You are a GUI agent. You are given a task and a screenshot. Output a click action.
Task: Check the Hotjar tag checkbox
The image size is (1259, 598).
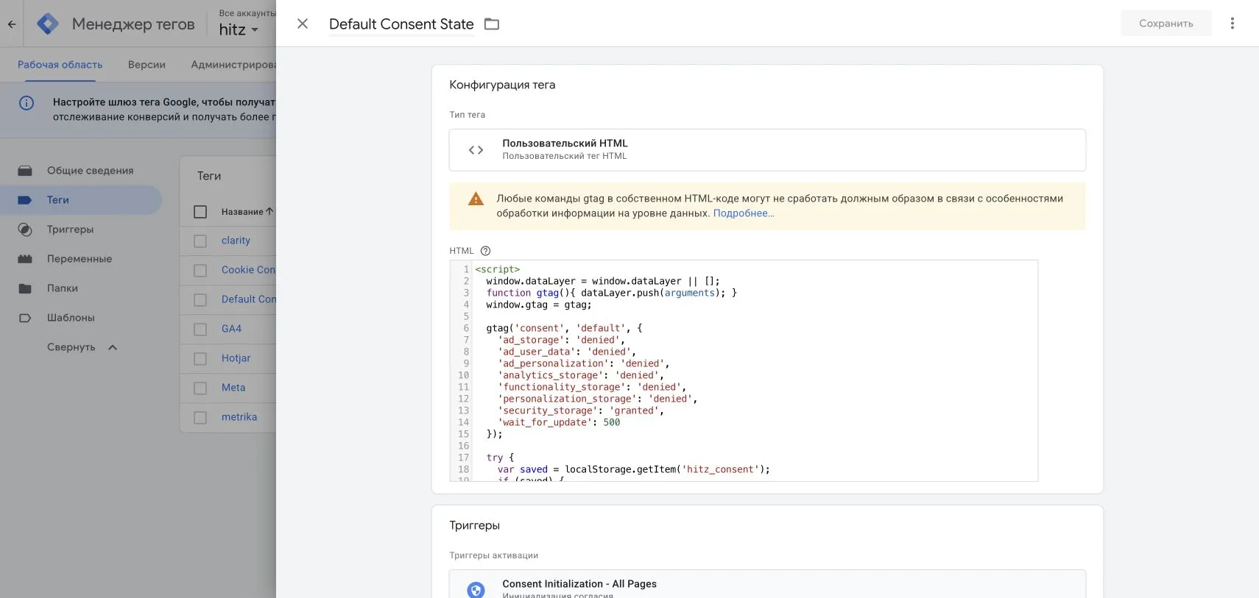200,359
